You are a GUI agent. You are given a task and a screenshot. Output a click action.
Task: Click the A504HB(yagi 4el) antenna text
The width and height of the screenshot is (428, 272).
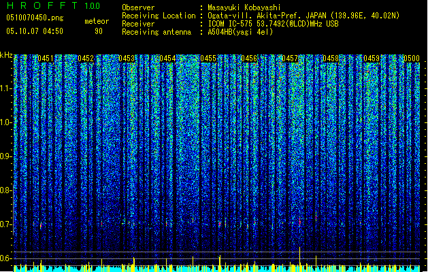tap(240, 32)
